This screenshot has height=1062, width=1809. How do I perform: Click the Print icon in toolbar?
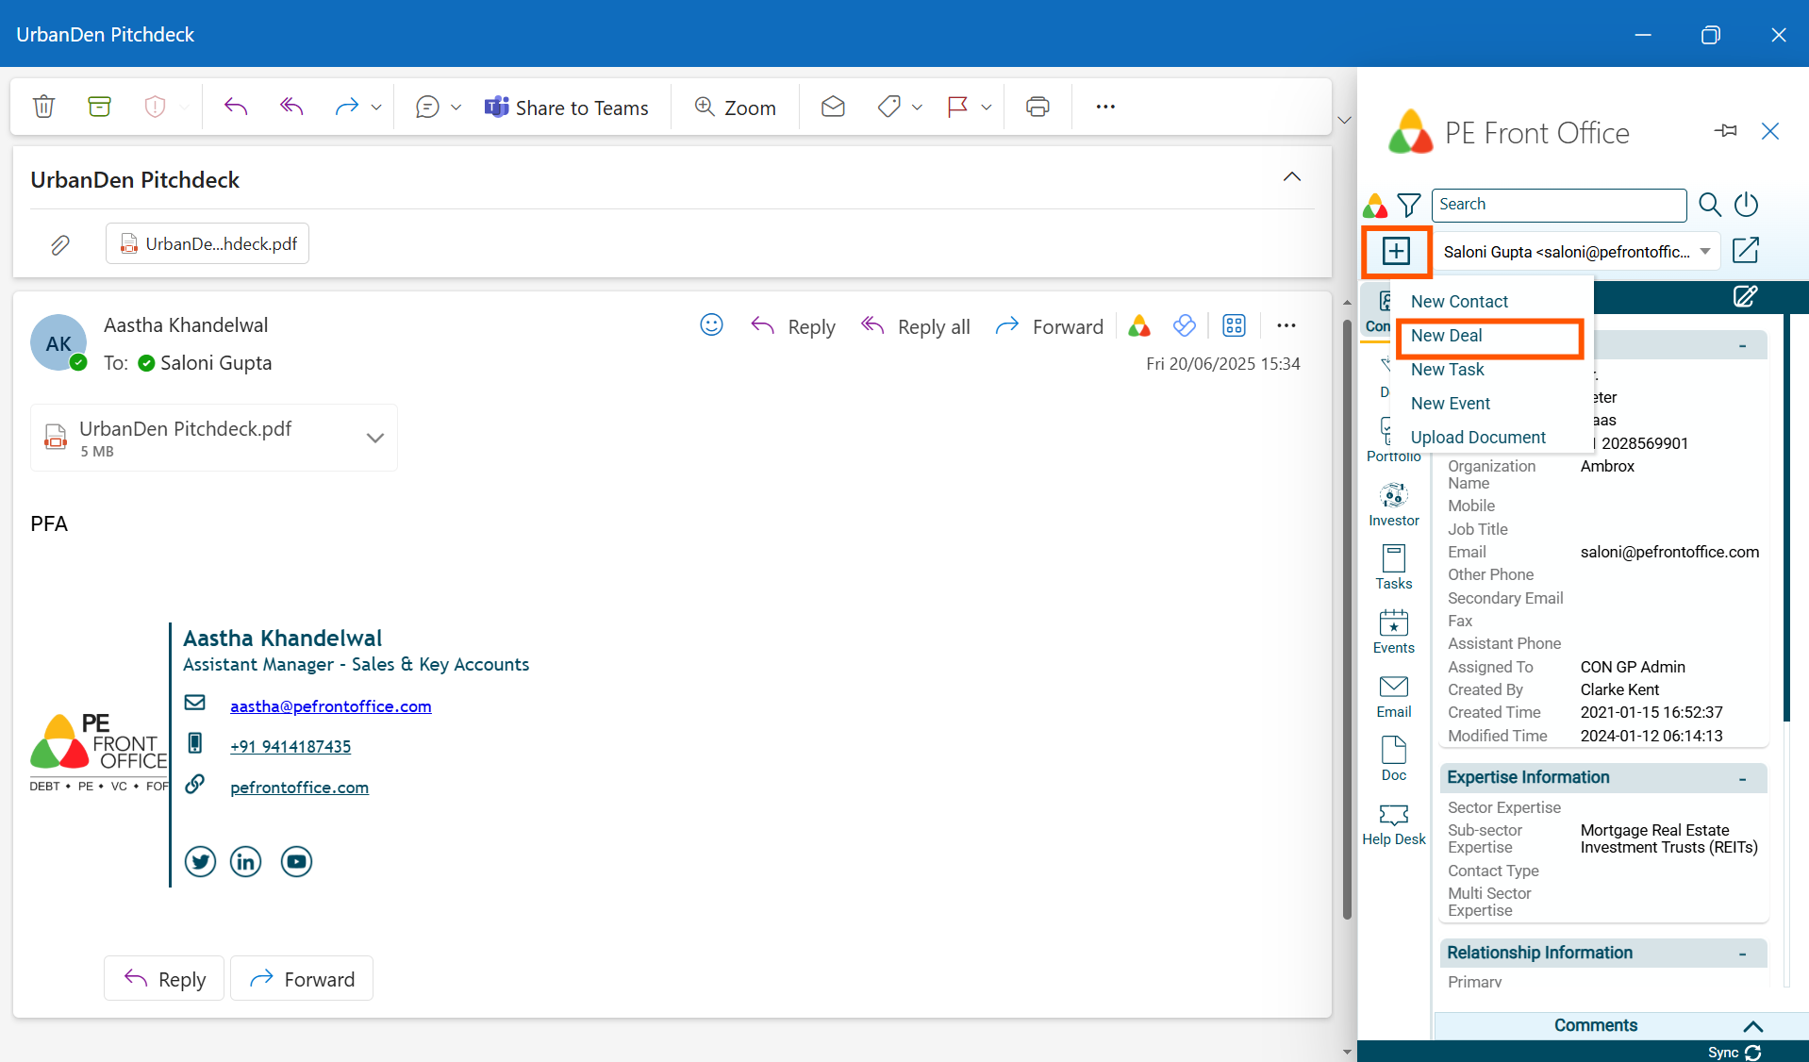(x=1037, y=107)
